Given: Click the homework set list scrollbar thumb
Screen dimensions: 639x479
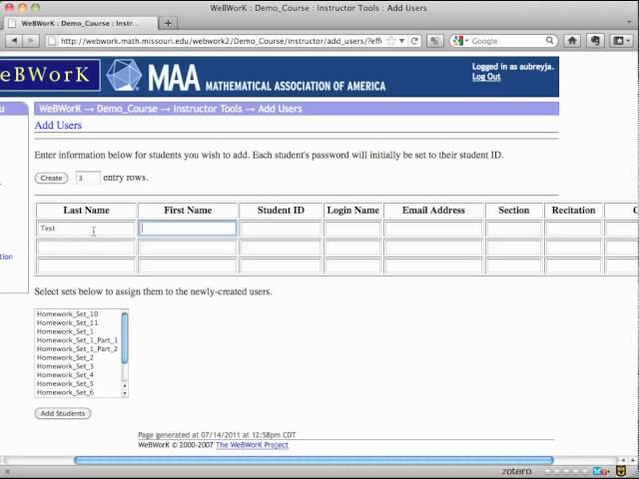Looking at the screenshot, I should pyautogui.click(x=125, y=337).
